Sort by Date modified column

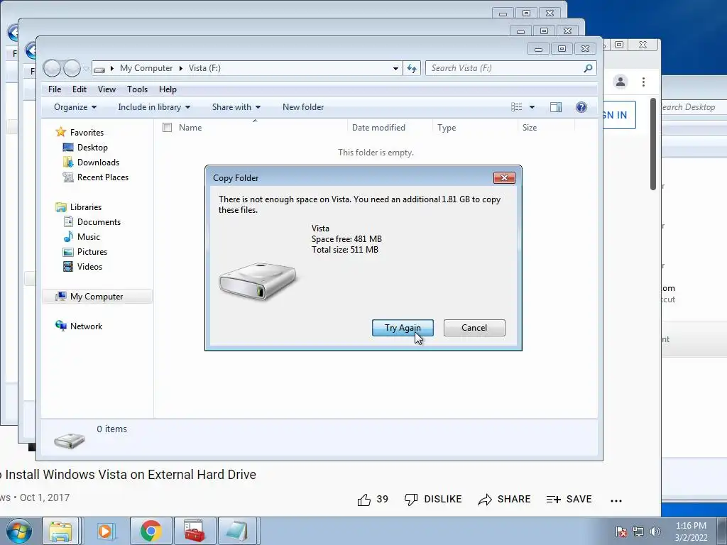coord(378,128)
